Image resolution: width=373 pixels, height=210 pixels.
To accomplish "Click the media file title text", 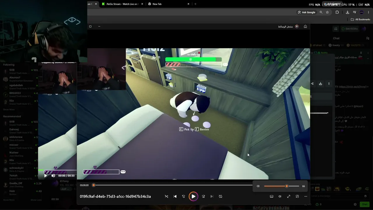I will click(115, 197).
